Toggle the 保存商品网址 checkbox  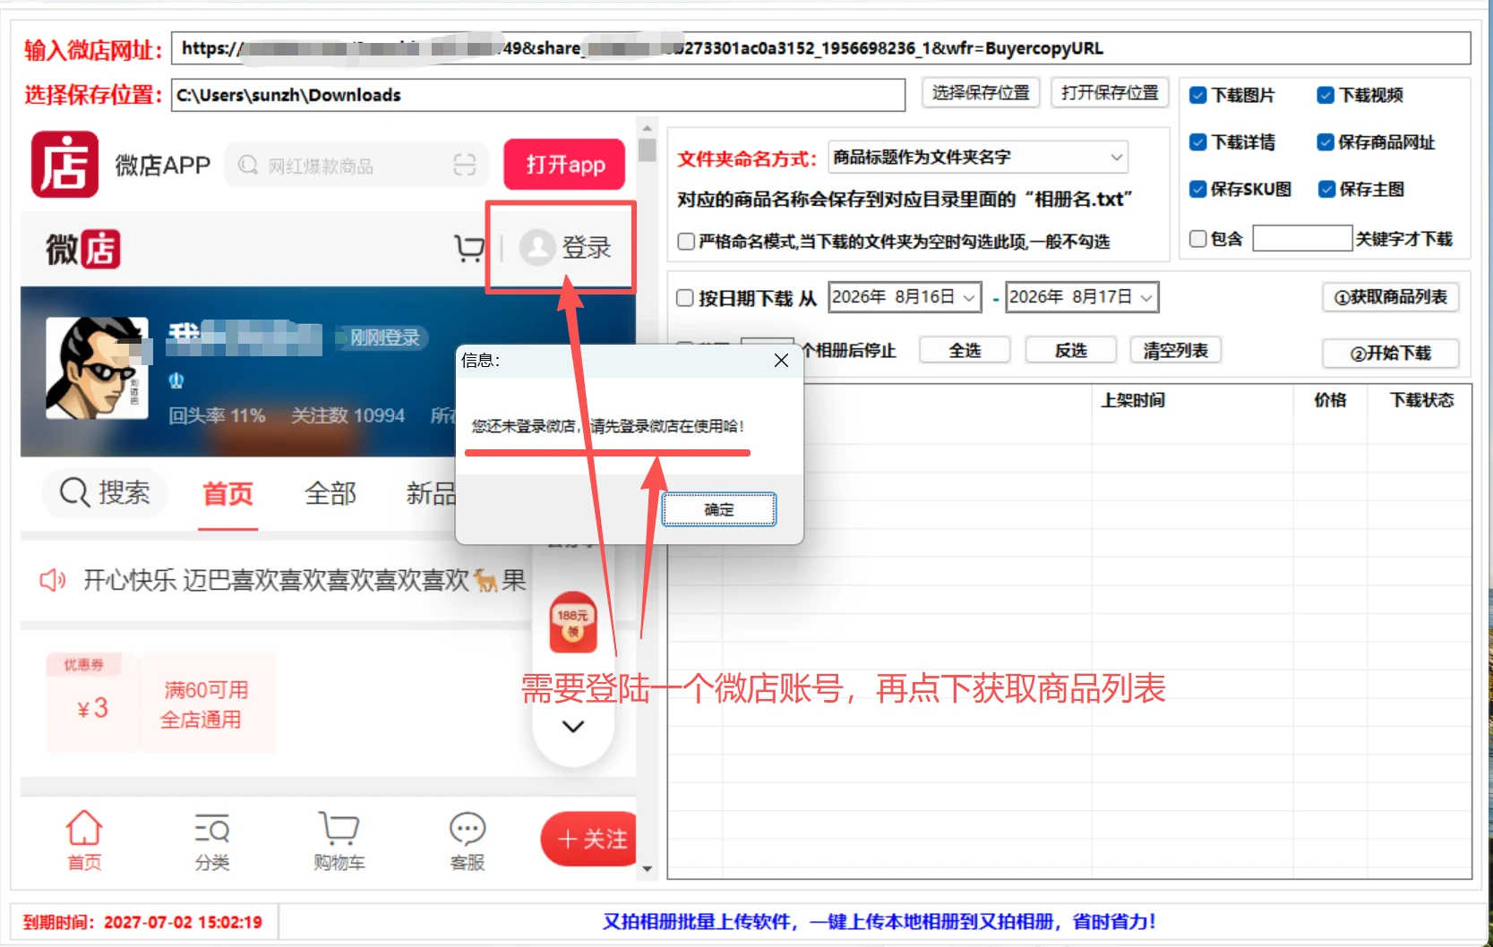(1326, 142)
